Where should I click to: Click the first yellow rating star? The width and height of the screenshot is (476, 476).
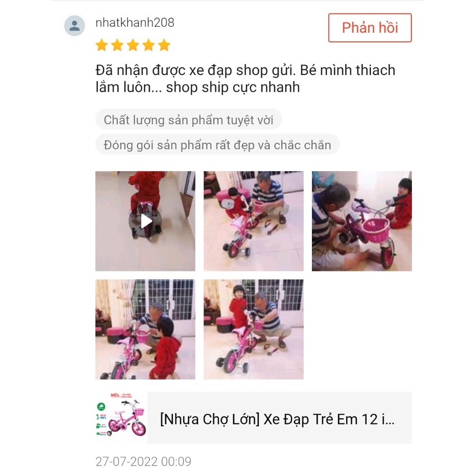[x=102, y=45]
